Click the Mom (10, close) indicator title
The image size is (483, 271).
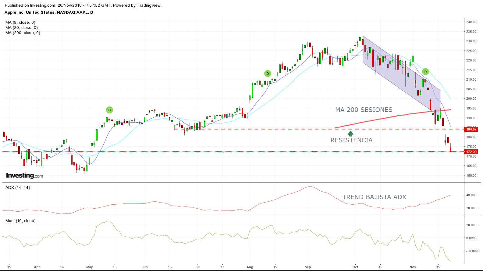pos(20,221)
